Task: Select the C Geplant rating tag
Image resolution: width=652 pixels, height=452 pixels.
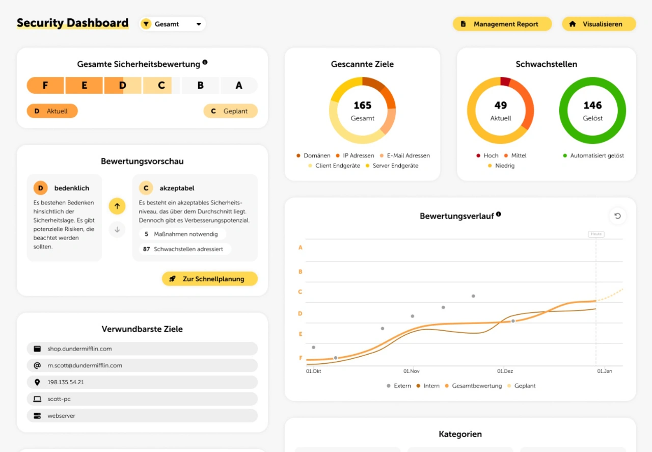Action: (230, 111)
